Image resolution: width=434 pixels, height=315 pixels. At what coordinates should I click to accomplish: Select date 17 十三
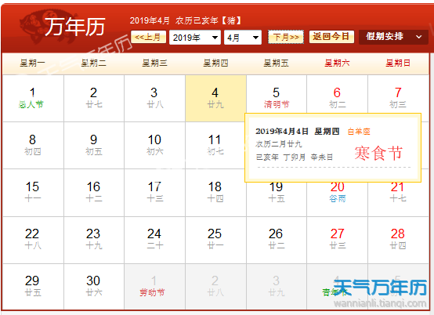click(154, 193)
